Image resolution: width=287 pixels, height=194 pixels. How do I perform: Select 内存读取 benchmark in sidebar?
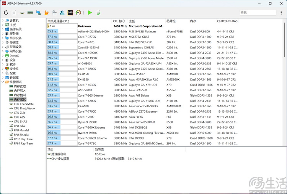pos(20,86)
